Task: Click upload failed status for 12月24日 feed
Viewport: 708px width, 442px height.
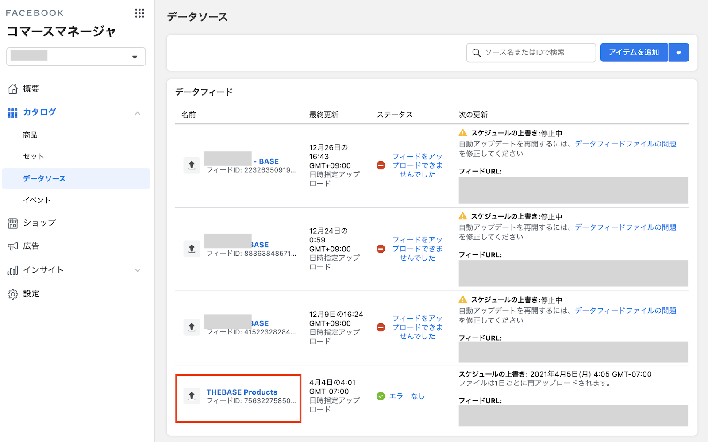Action: coord(417,249)
